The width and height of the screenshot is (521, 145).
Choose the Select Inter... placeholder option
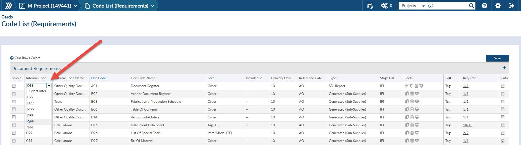[39, 91]
